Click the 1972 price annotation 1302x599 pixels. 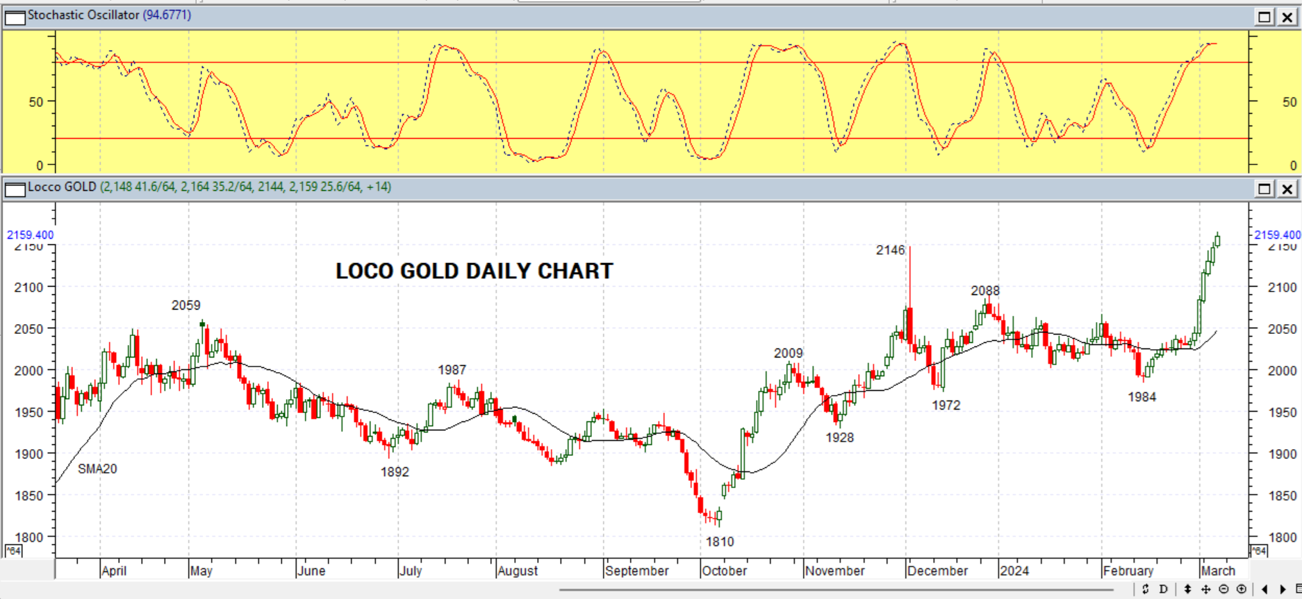coord(946,405)
